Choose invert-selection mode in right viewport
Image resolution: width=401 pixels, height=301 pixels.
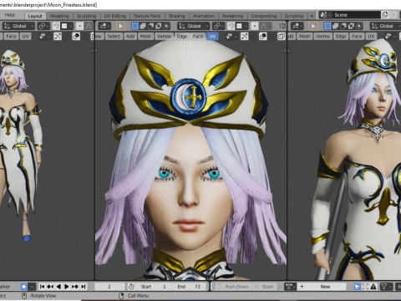click(351, 26)
